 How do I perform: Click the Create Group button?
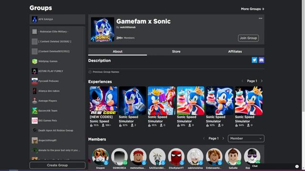57,165
